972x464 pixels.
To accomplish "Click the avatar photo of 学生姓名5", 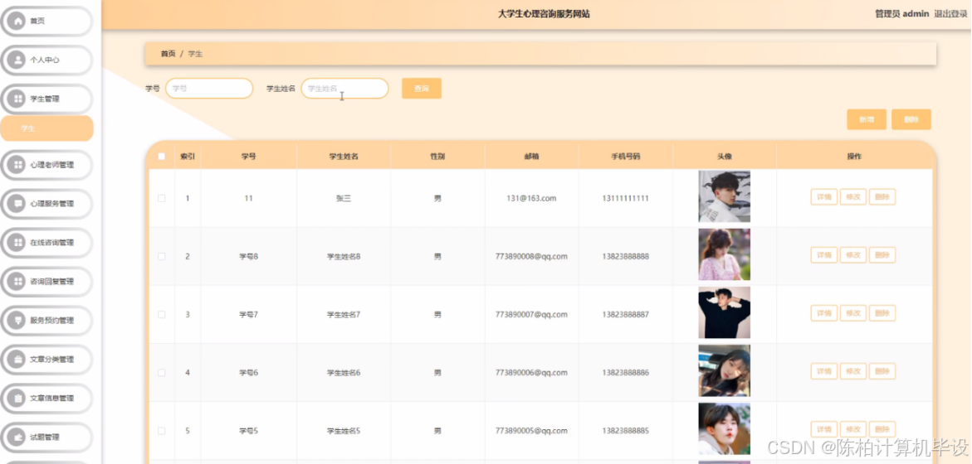I will point(724,428).
